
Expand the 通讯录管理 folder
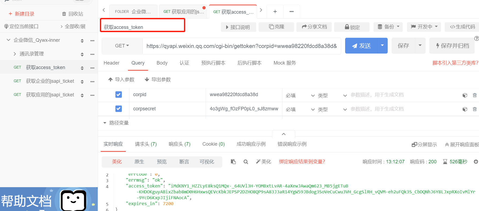pos(15,54)
